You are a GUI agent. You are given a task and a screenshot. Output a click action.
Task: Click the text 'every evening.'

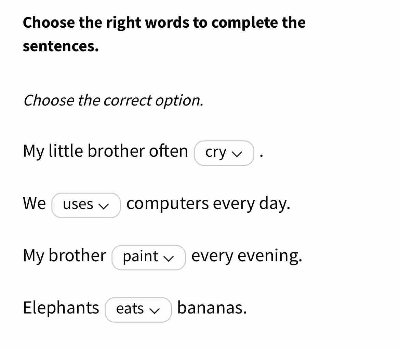[x=247, y=256]
